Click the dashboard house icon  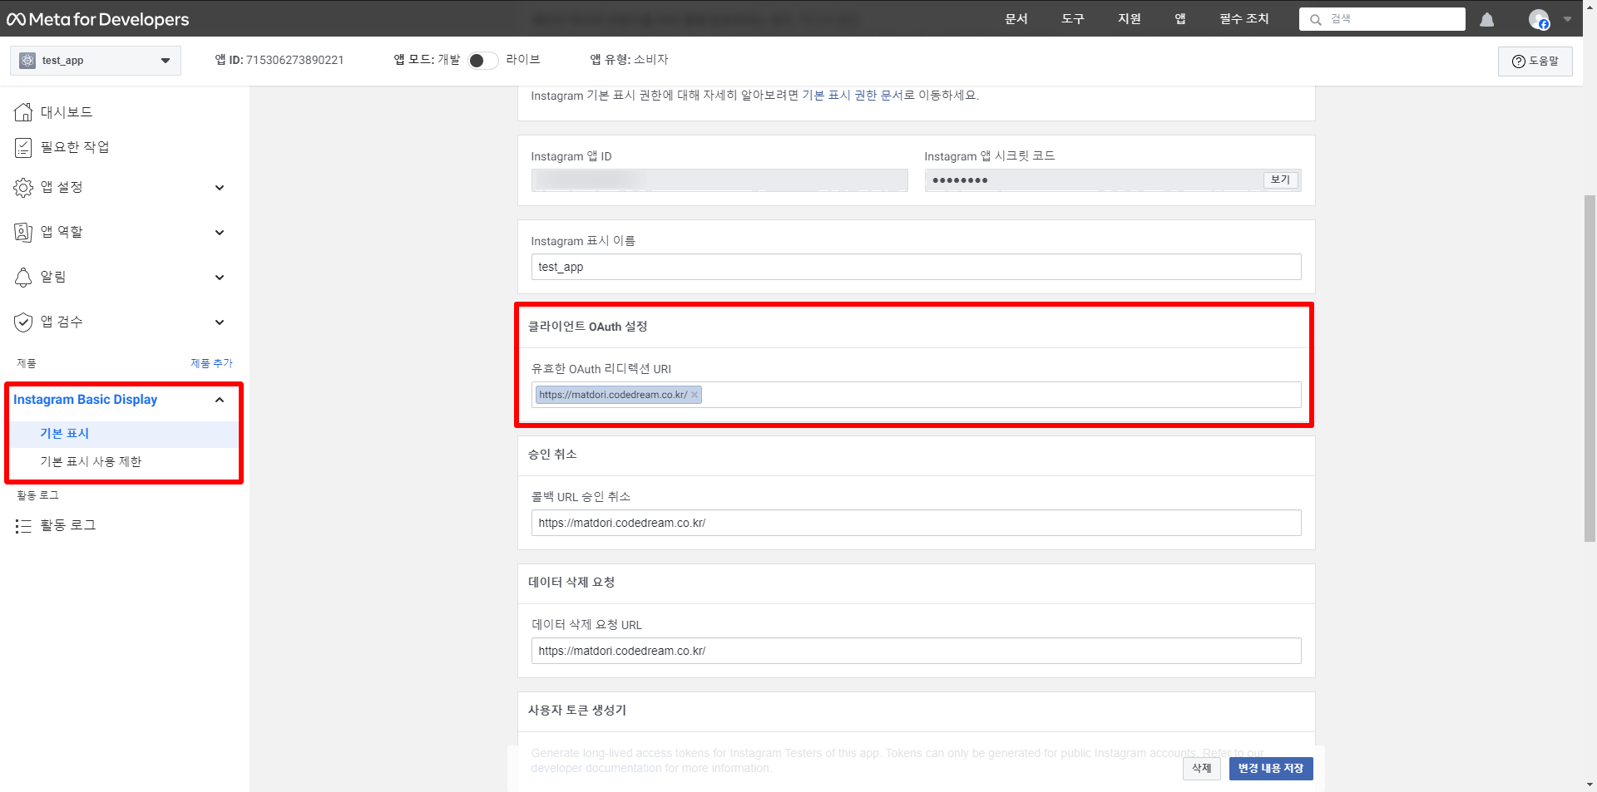coord(23,112)
